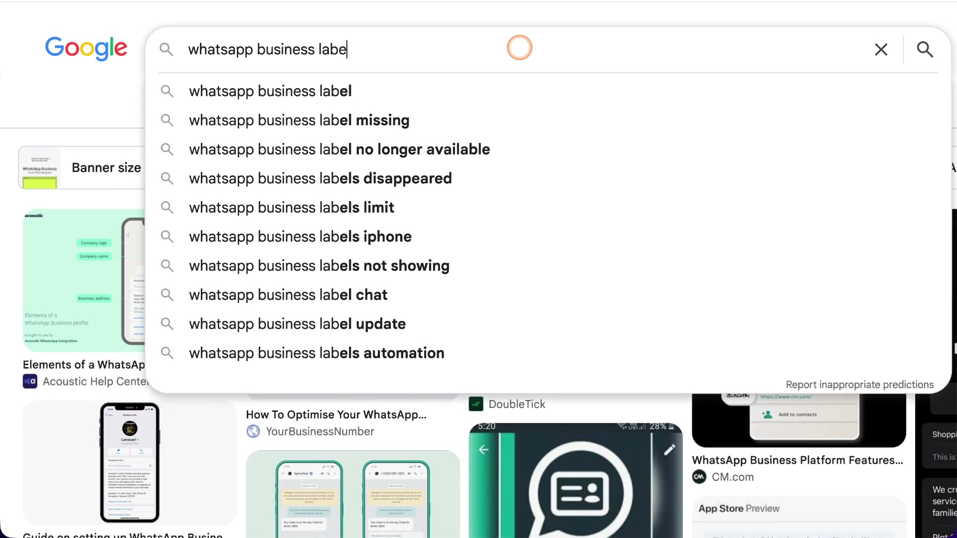
Task: Choose 'whatsapp business labels disappeared' suggestion
Action: click(x=548, y=178)
